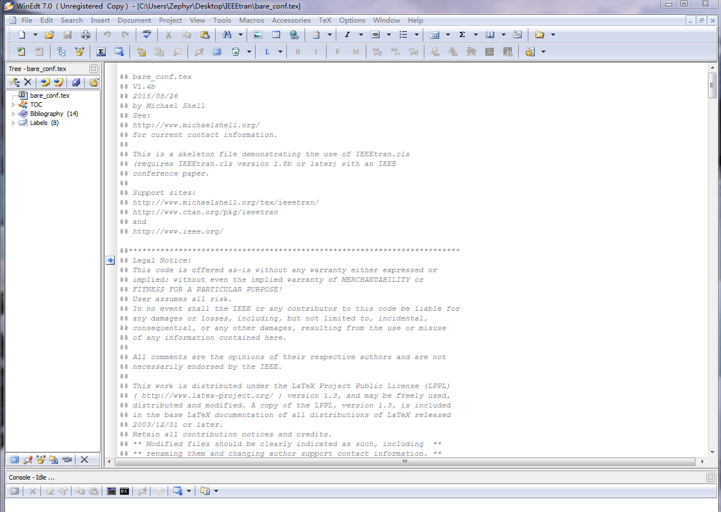Expand the Bibliography (14) node

click(x=13, y=114)
